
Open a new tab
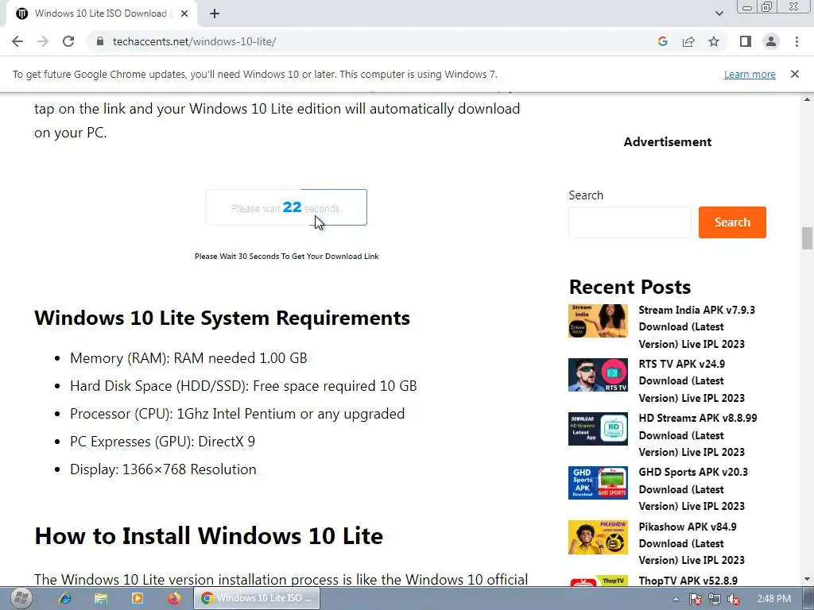tap(215, 14)
